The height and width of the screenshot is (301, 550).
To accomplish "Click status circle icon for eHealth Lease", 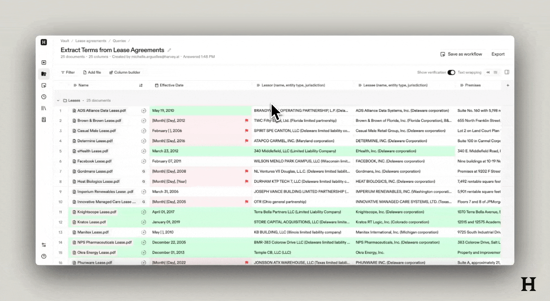I will pos(143,151).
